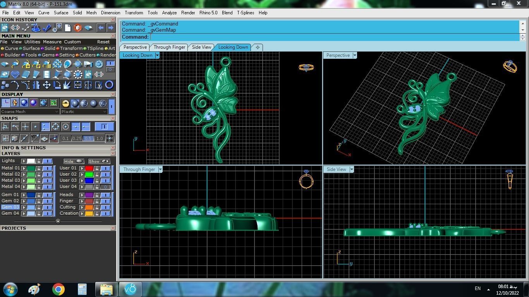This screenshot has height=297, width=529.
Task: Switch to Through Finger tab
Action: tap(169, 47)
